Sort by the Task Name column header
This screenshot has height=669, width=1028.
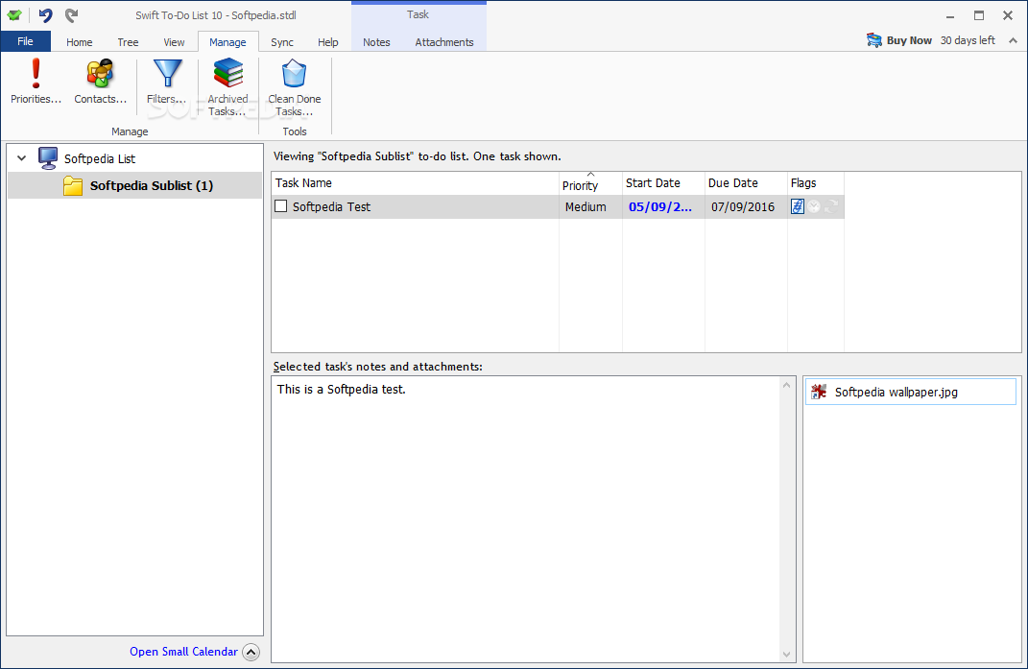(x=415, y=183)
